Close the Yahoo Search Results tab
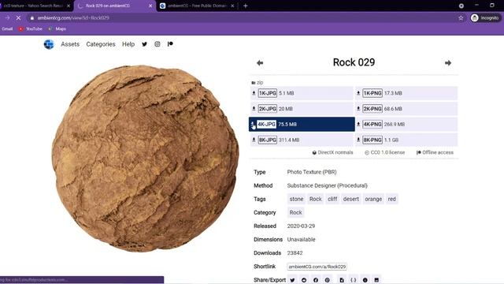Viewport: 504px width, 284px height. 69,6
